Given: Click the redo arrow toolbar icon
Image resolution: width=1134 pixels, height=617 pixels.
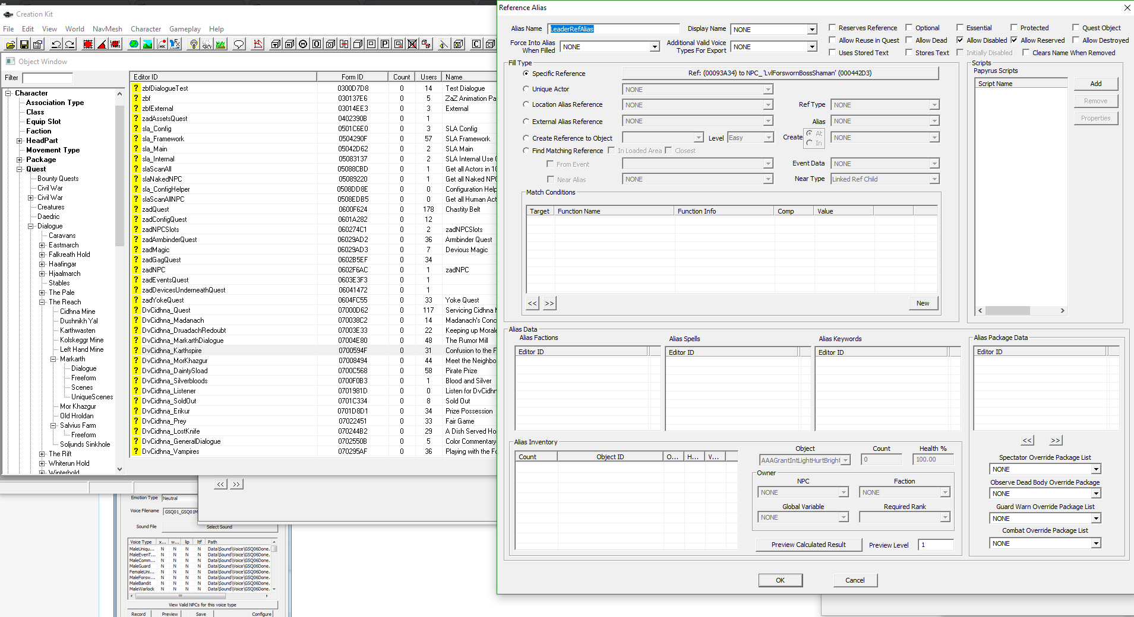Looking at the screenshot, I should tap(70, 44).
